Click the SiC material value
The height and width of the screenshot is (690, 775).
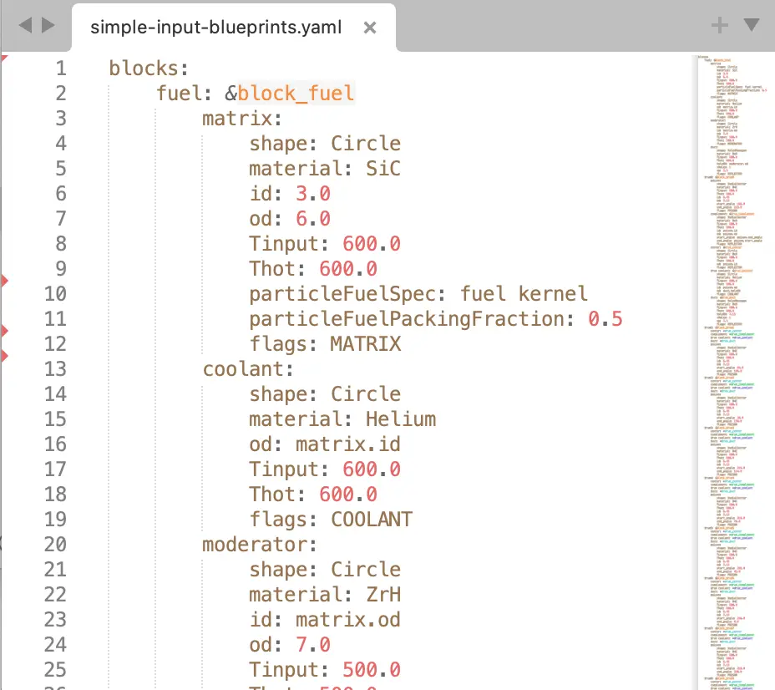[383, 168]
